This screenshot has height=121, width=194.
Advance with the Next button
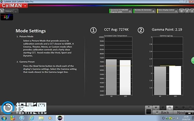click(x=182, y=112)
